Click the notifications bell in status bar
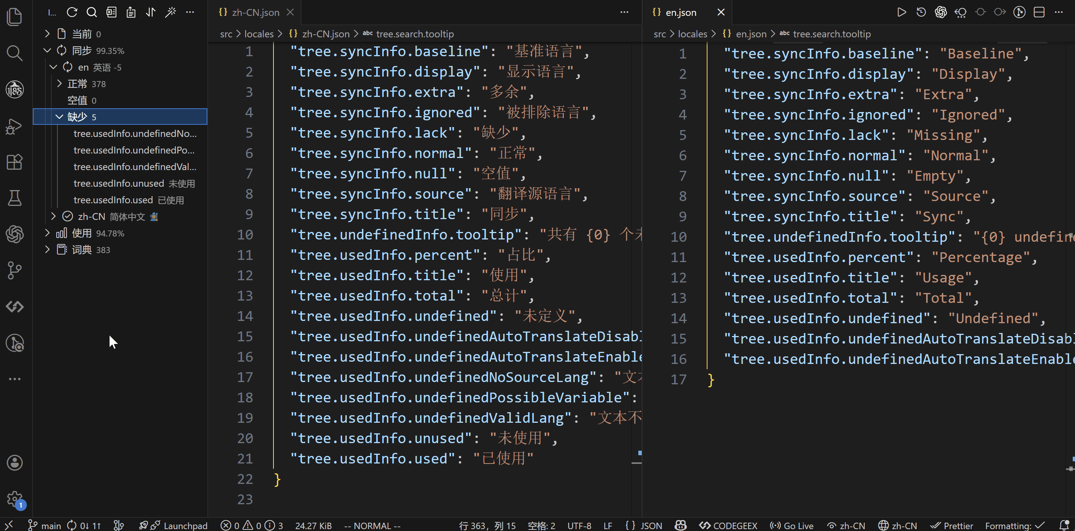 (x=1064, y=525)
